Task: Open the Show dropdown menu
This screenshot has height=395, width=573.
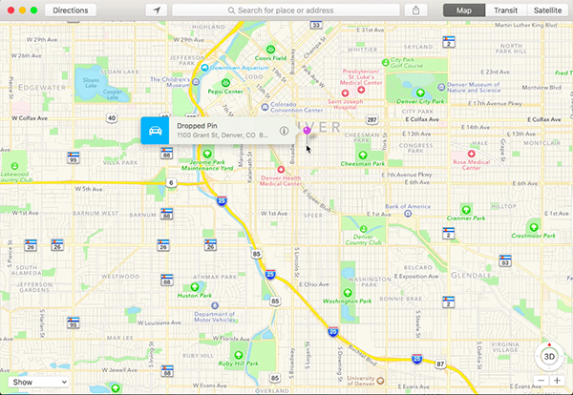Action: pyautogui.click(x=38, y=382)
